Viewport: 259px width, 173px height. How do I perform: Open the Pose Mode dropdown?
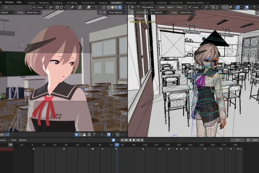click(147, 7)
